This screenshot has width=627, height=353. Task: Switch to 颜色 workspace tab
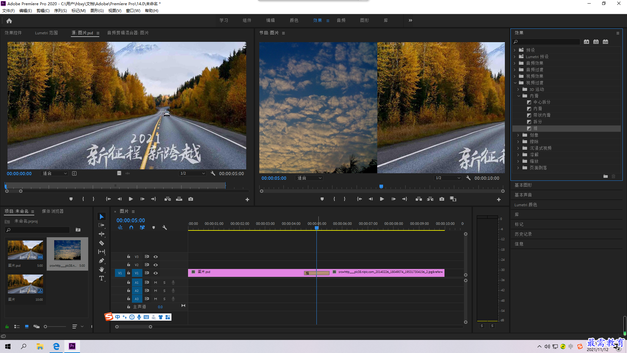coord(294,20)
